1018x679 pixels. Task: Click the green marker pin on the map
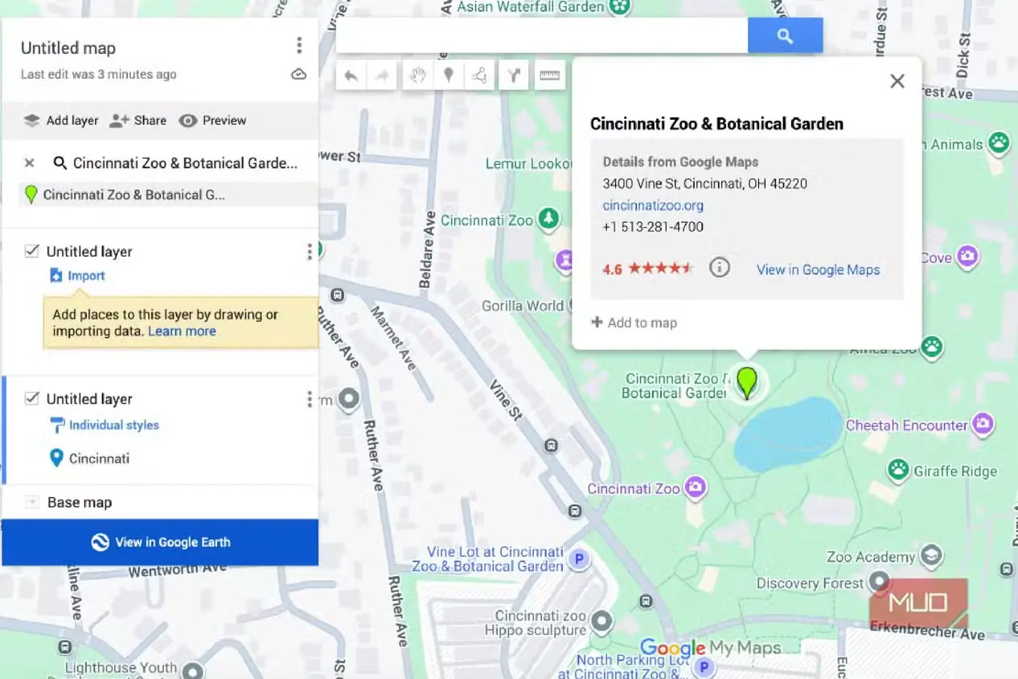(x=747, y=382)
